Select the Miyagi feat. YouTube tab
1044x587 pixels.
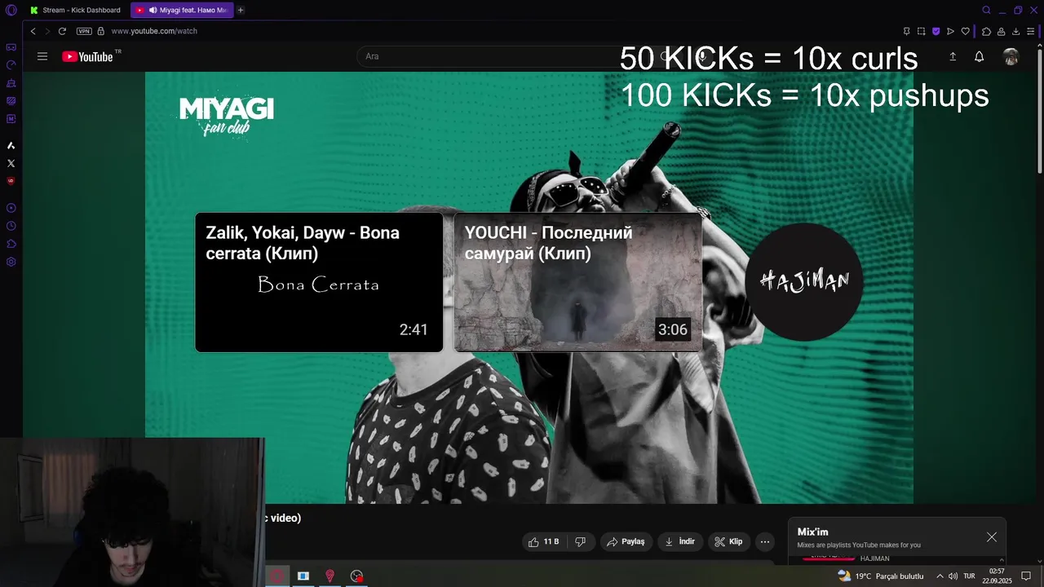pyautogui.click(x=182, y=10)
